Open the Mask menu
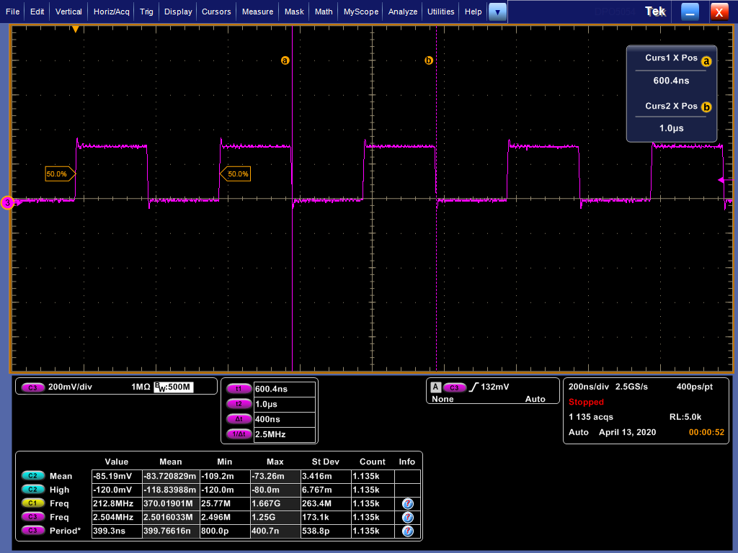 [x=294, y=12]
